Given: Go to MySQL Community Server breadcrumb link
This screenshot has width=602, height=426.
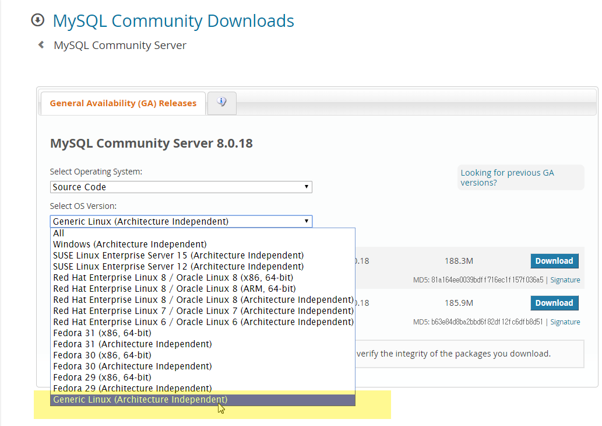Looking at the screenshot, I should click(x=120, y=46).
